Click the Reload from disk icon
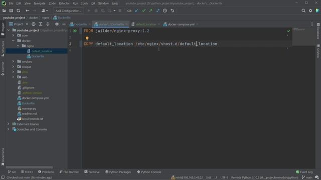The height and width of the screenshot is (180, 321). [18, 10]
